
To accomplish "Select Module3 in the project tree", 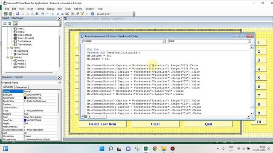I will [21, 67].
